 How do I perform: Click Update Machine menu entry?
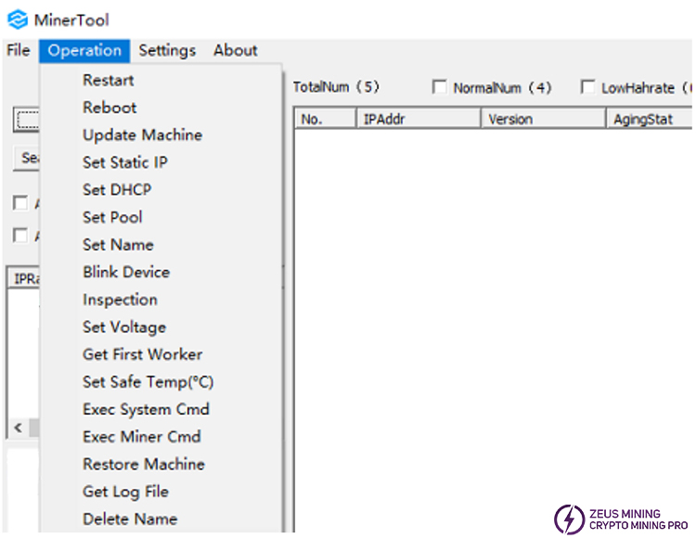point(142,135)
